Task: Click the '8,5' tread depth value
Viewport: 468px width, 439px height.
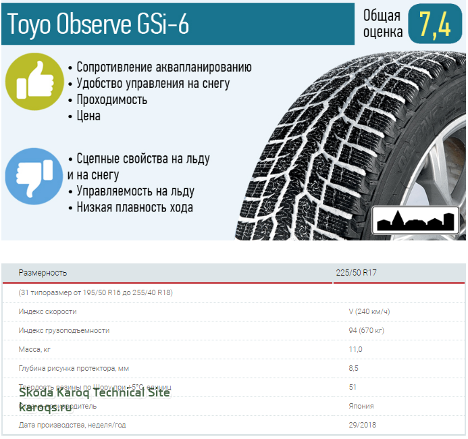Action: pos(353,368)
